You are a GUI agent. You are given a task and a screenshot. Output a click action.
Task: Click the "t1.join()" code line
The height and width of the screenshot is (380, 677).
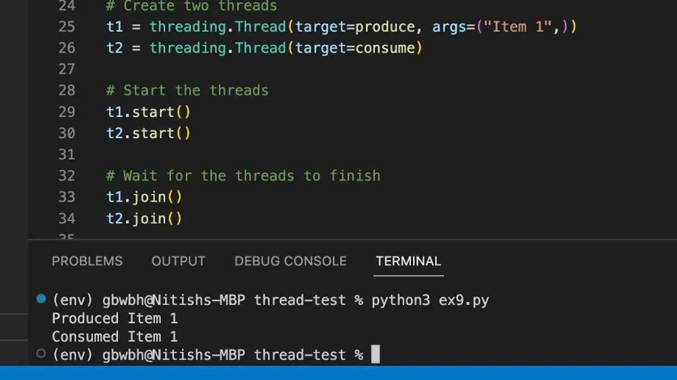[x=144, y=197]
